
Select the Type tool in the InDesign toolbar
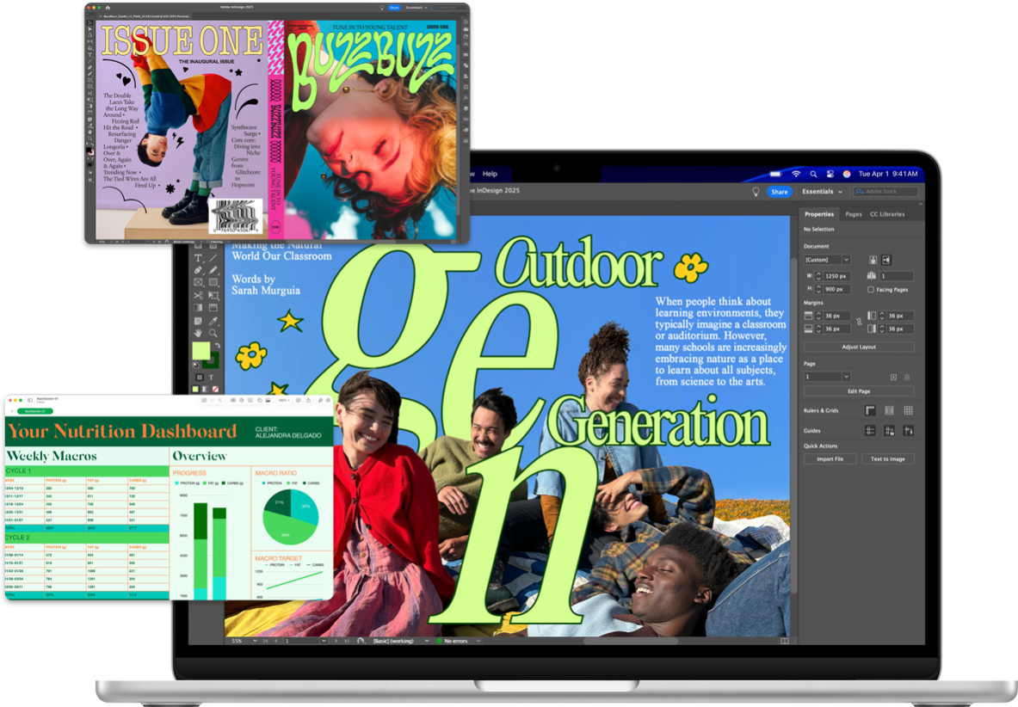[x=199, y=258]
